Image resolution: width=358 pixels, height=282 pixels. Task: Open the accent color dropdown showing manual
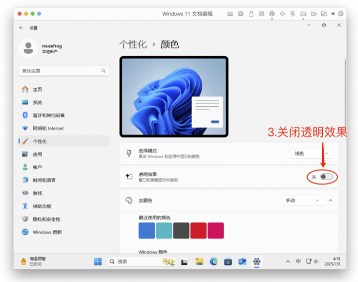[x=303, y=200]
